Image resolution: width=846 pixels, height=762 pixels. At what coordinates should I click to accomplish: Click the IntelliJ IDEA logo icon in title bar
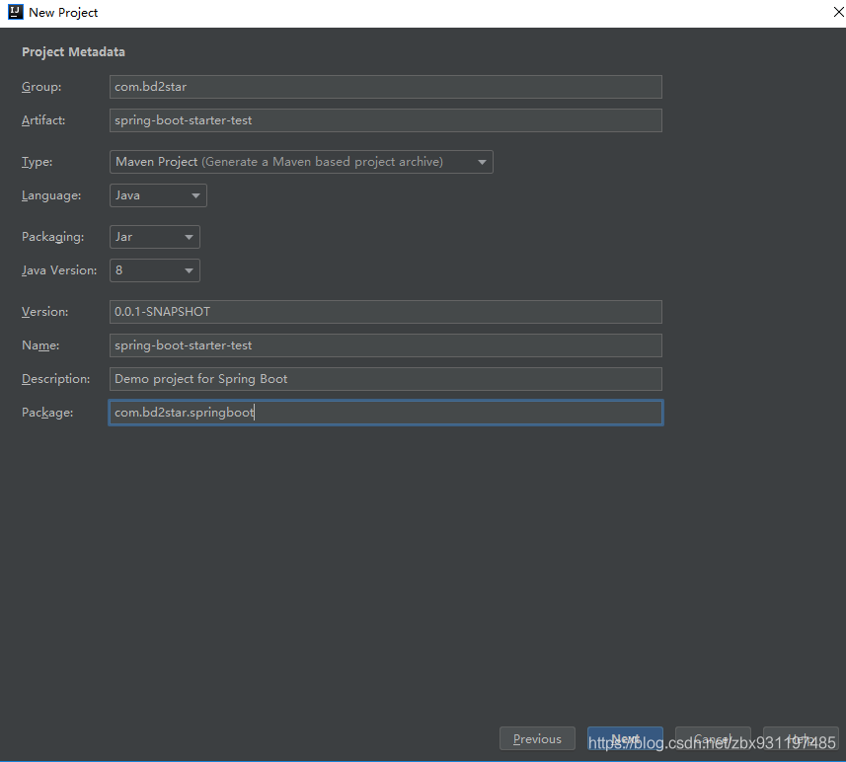(x=15, y=12)
